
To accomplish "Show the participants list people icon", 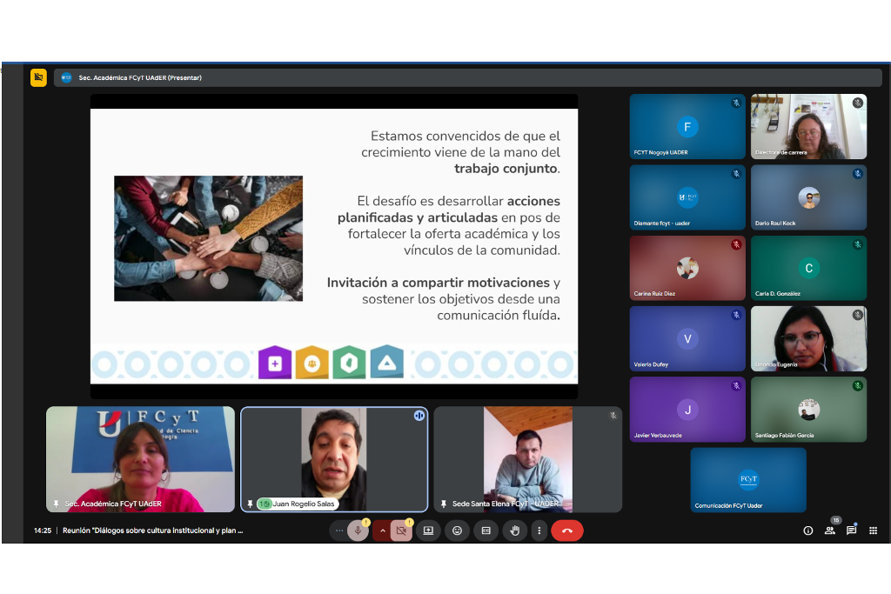I will pyautogui.click(x=829, y=531).
